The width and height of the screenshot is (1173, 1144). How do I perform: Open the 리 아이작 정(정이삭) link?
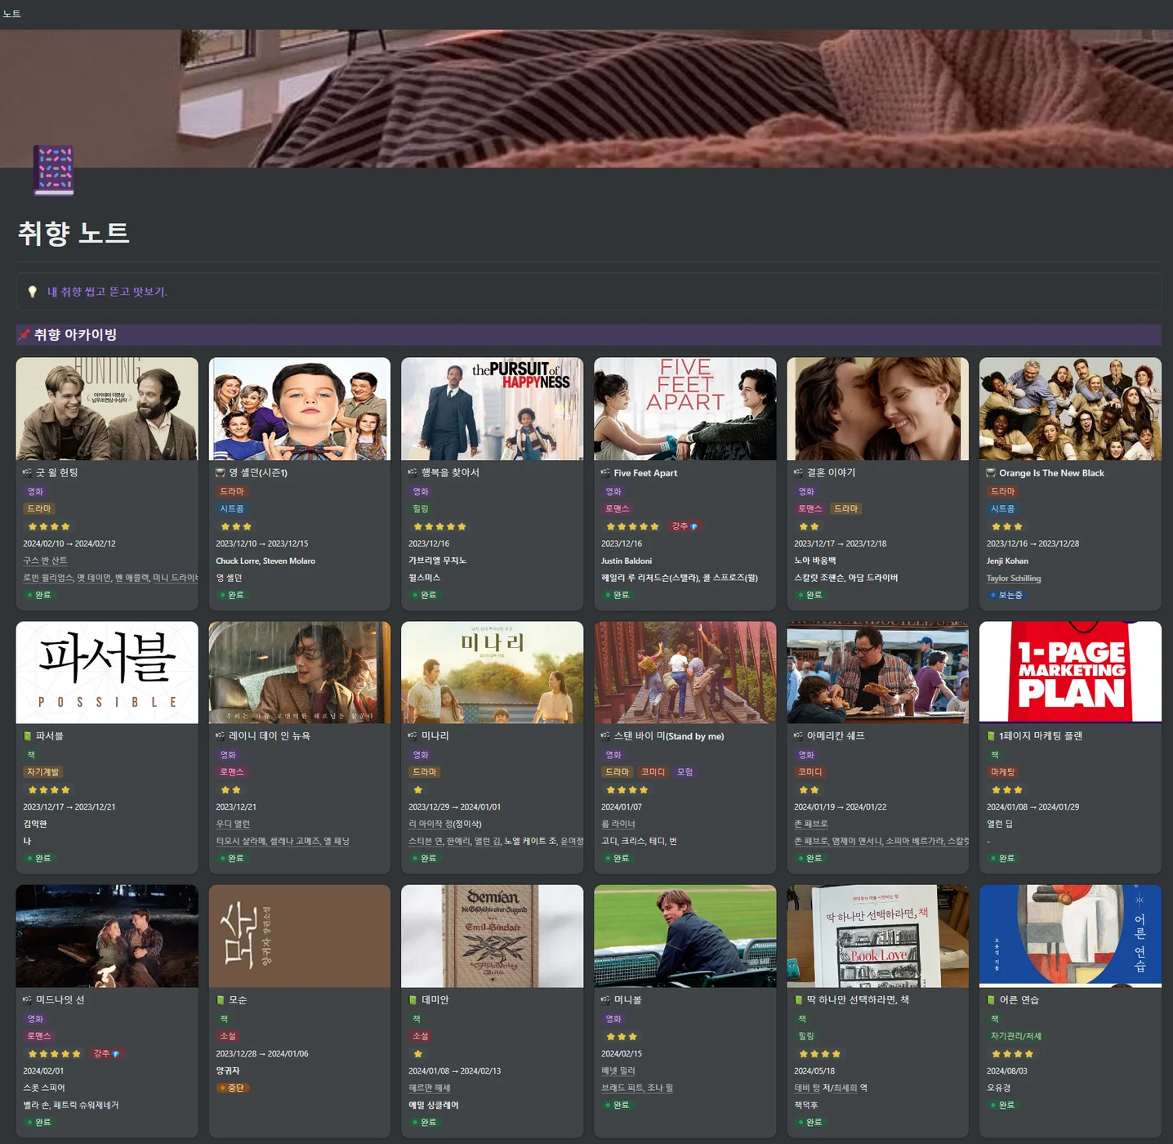pos(445,824)
